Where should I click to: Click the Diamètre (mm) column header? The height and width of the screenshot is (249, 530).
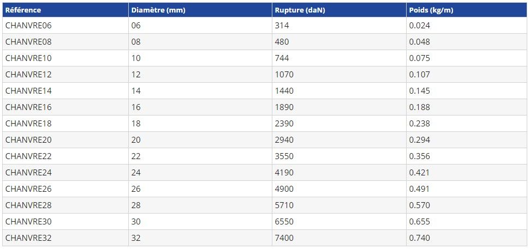pos(157,10)
